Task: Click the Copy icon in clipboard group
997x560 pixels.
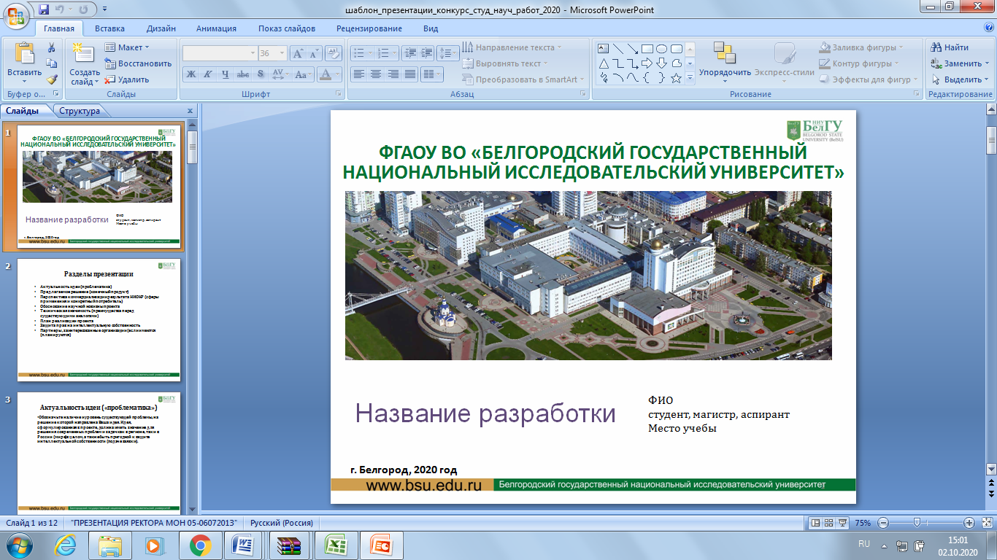Action: click(x=52, y=63)
